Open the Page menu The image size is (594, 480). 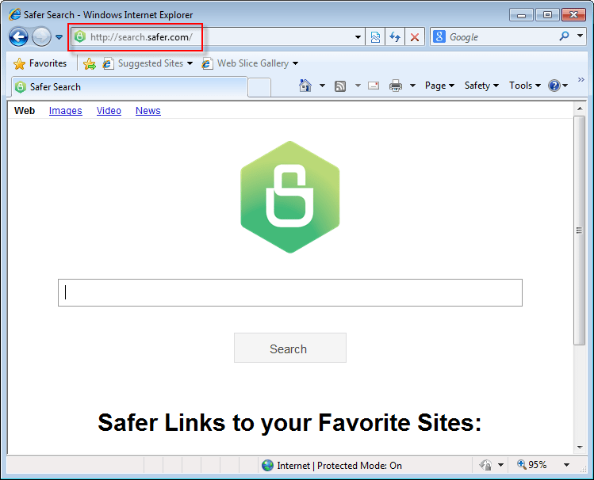pos(439,86)
